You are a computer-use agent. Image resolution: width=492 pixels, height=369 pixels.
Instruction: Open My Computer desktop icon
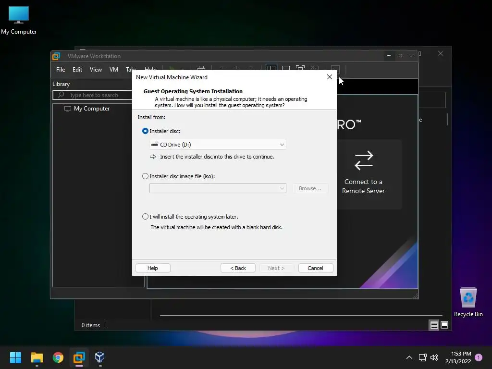point(19,20)
